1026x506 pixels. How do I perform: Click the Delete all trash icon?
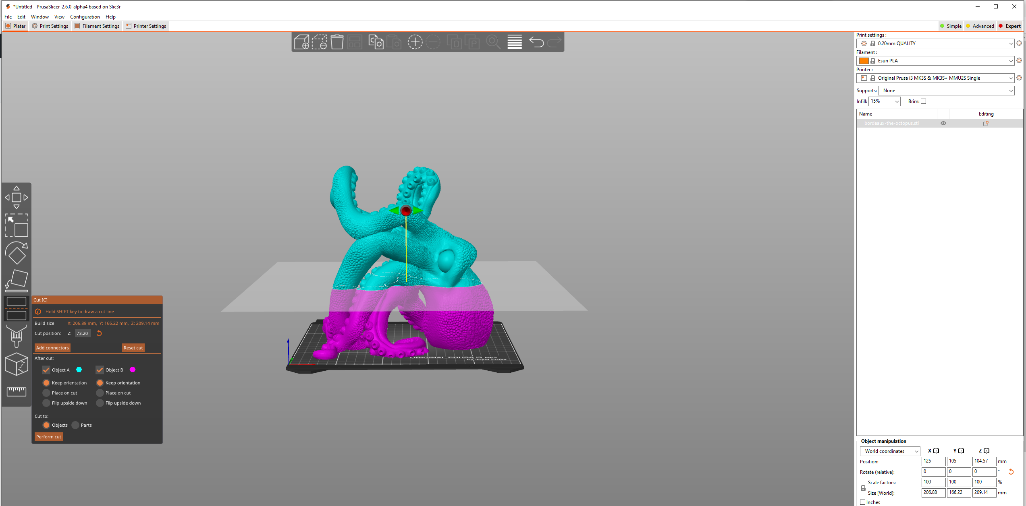coord(337,42)
